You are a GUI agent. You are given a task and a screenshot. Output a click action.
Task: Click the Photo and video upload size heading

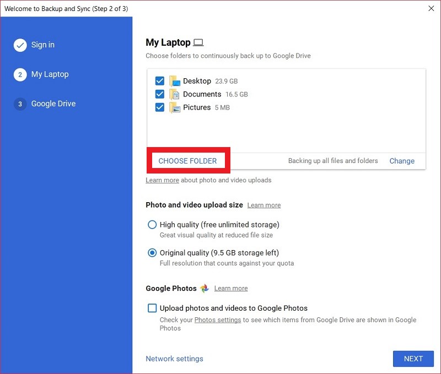(x=194, y=205)
